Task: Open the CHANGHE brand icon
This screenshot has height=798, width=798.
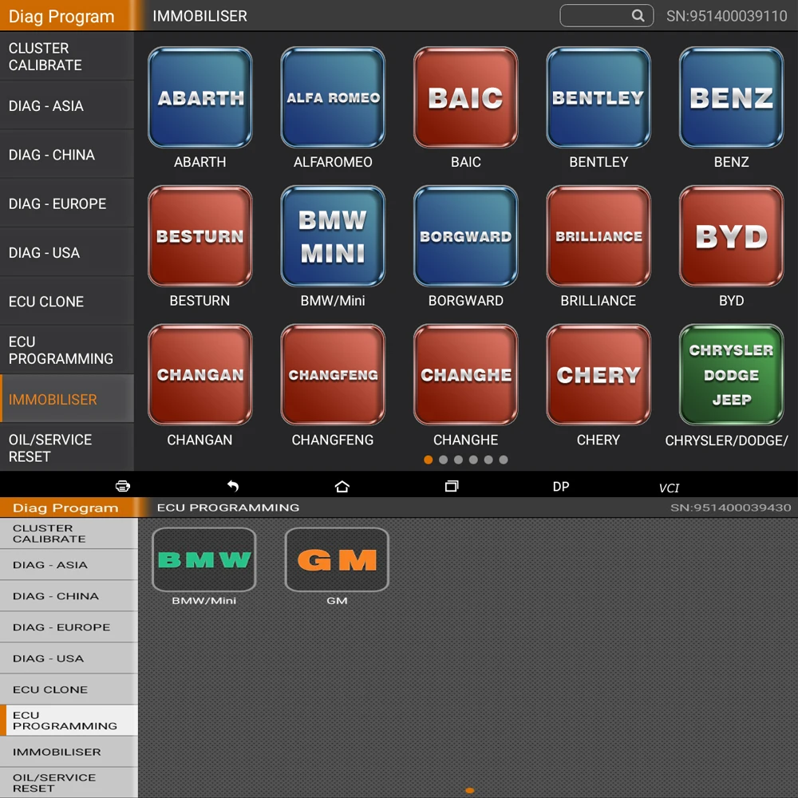Action: coord(466,375)
